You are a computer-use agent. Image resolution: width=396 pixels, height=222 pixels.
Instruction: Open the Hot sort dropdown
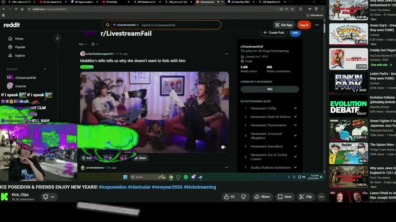[83, 44]
